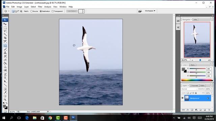216x121 pixels.
Task: Open the Go to Bridge icon
Action: coord(140,11)
